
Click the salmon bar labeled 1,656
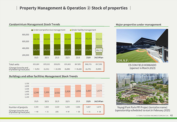coord(78,91)
